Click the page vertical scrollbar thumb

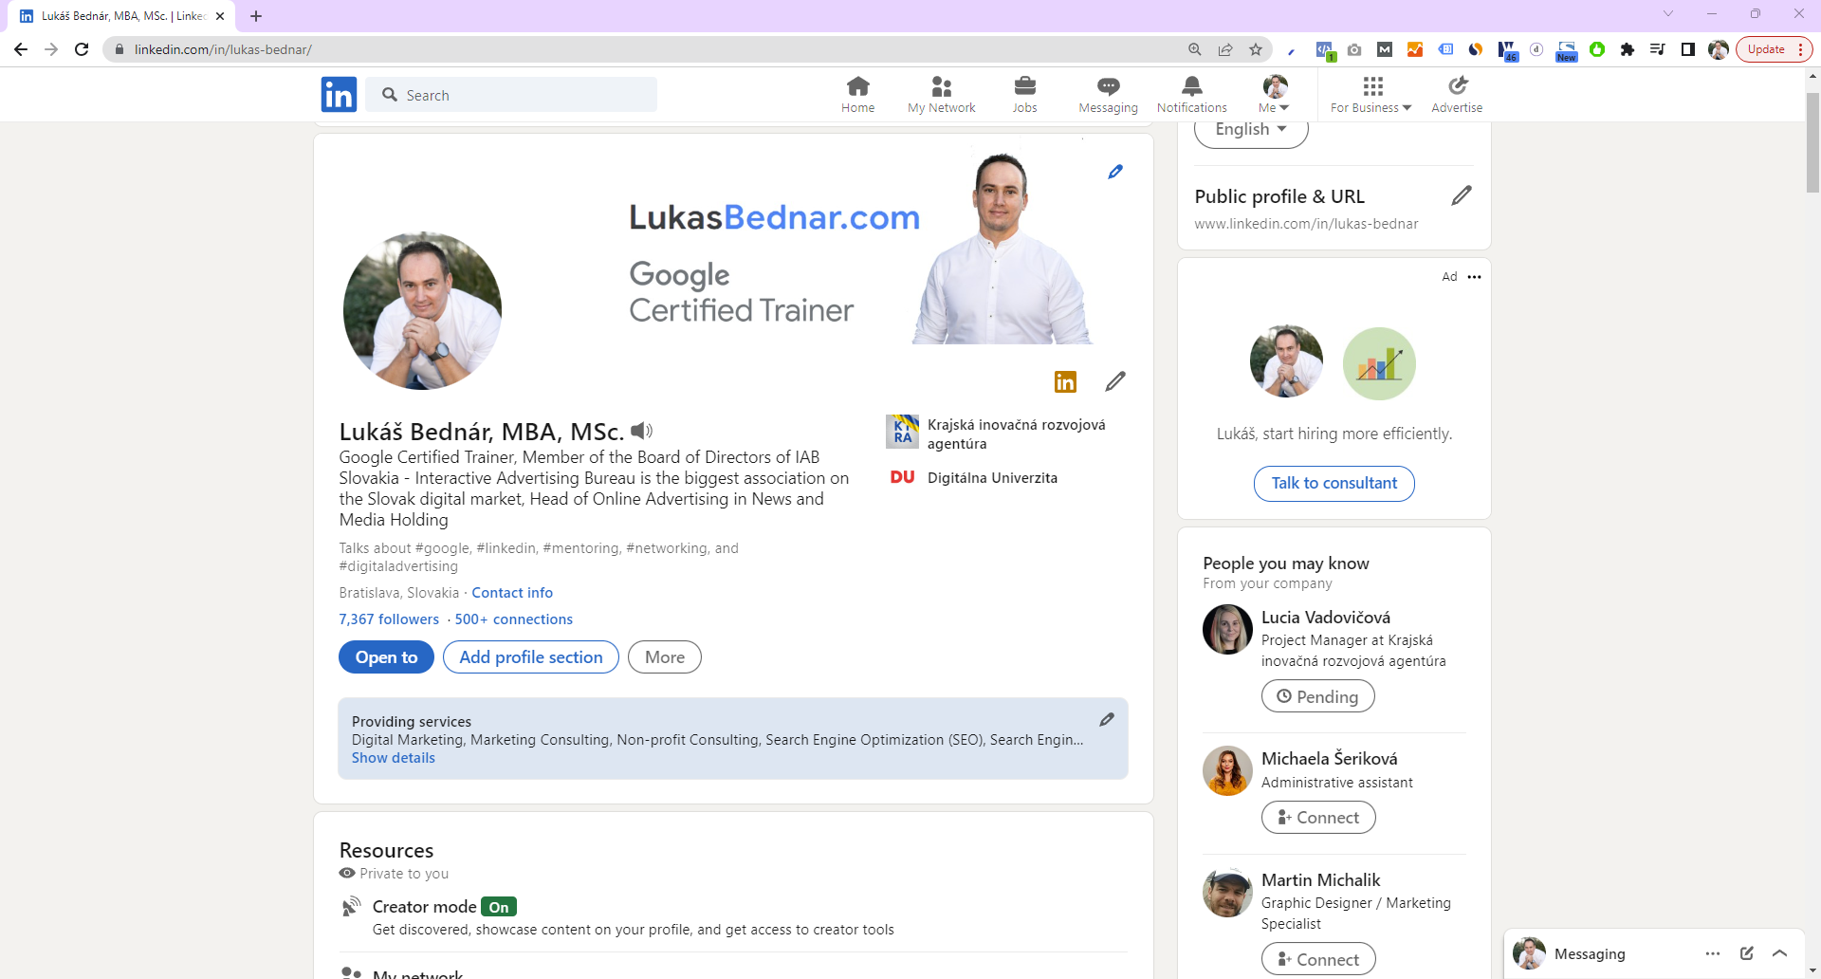(1812, 142)
